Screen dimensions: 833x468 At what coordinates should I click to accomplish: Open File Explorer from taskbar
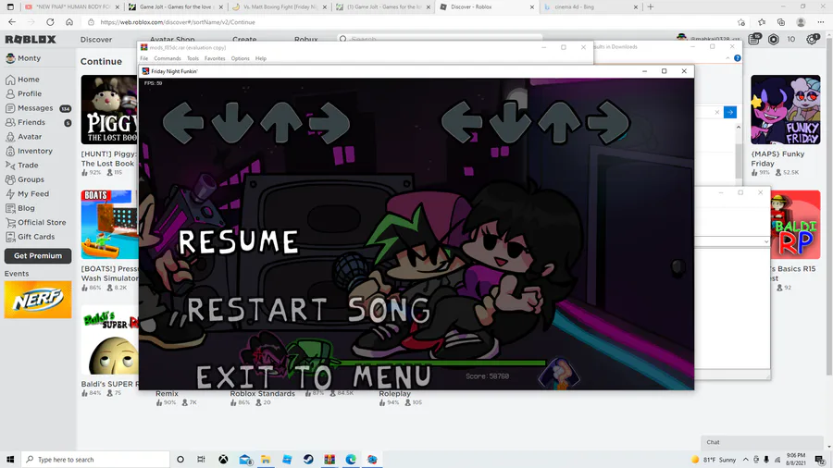point(266,460)
